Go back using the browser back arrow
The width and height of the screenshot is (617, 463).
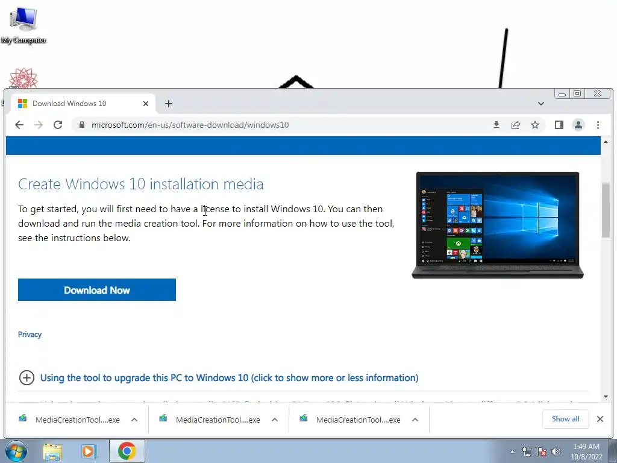(19, 125)
